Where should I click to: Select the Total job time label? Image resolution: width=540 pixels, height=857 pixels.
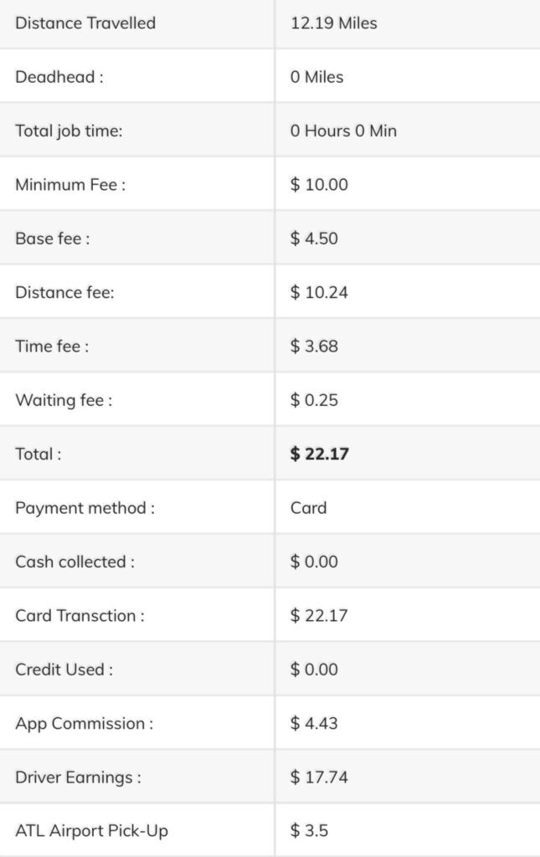pos(69,131)
